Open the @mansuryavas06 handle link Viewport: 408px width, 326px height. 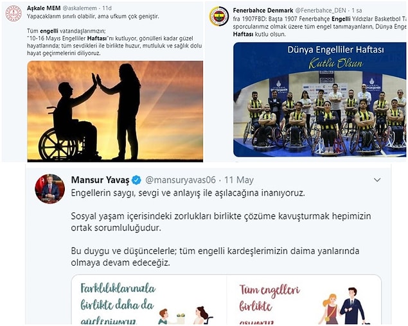point(181,180)
